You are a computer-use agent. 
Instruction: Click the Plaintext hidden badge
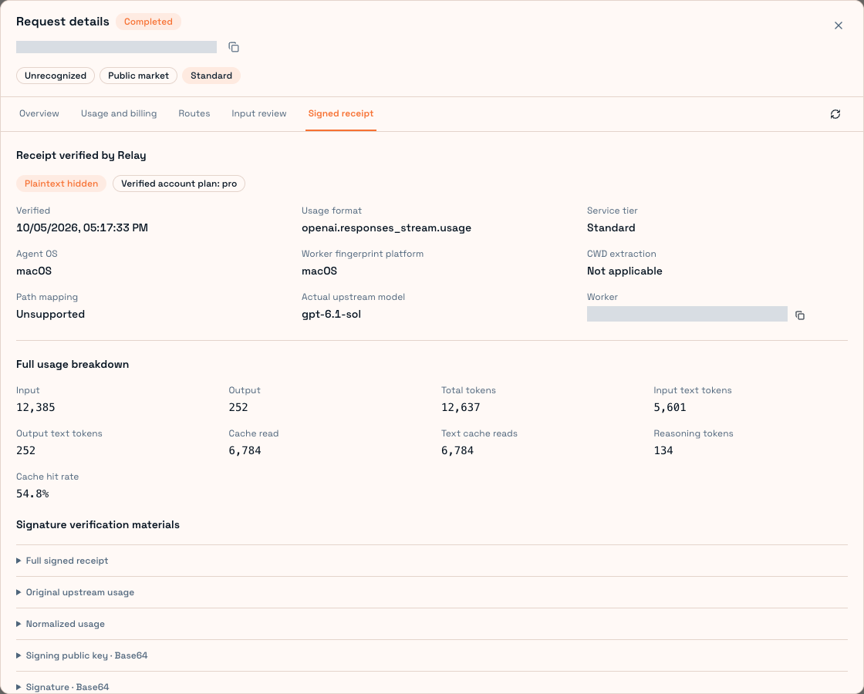click(61, 184)
